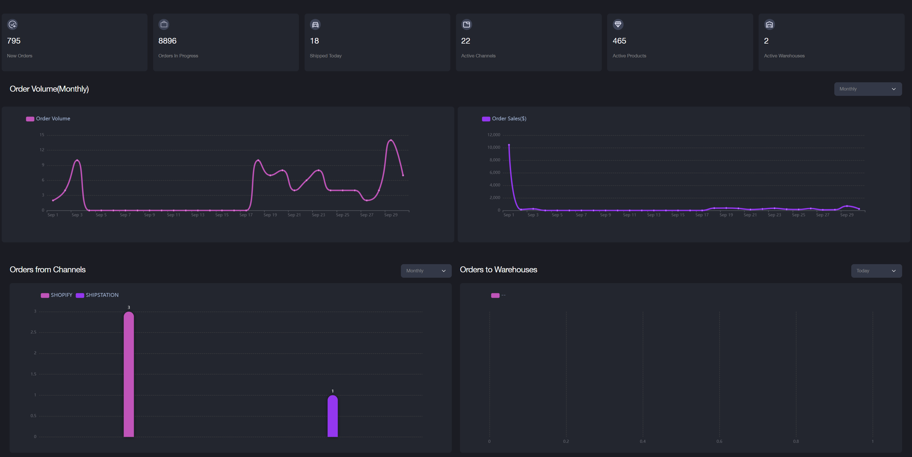Hide the Order Sales($) series via its legend
This screenshot has width=912, height=457.
click(504, 118)
